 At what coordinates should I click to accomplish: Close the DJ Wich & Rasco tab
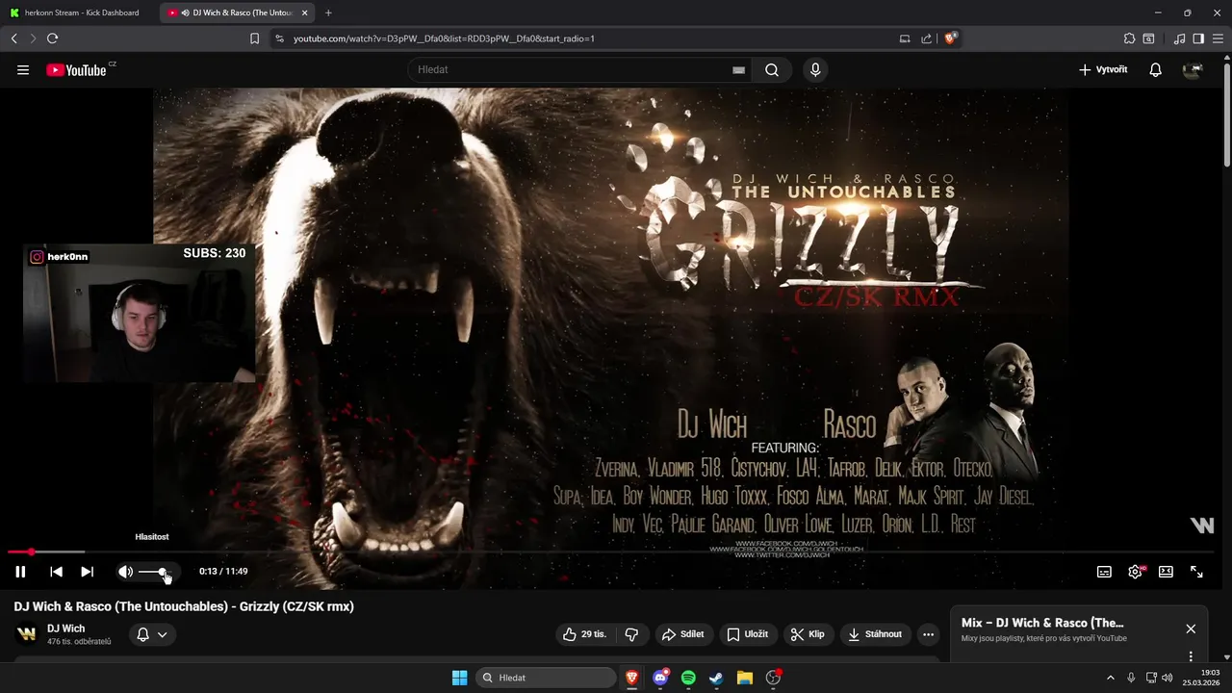coord(305,13)
